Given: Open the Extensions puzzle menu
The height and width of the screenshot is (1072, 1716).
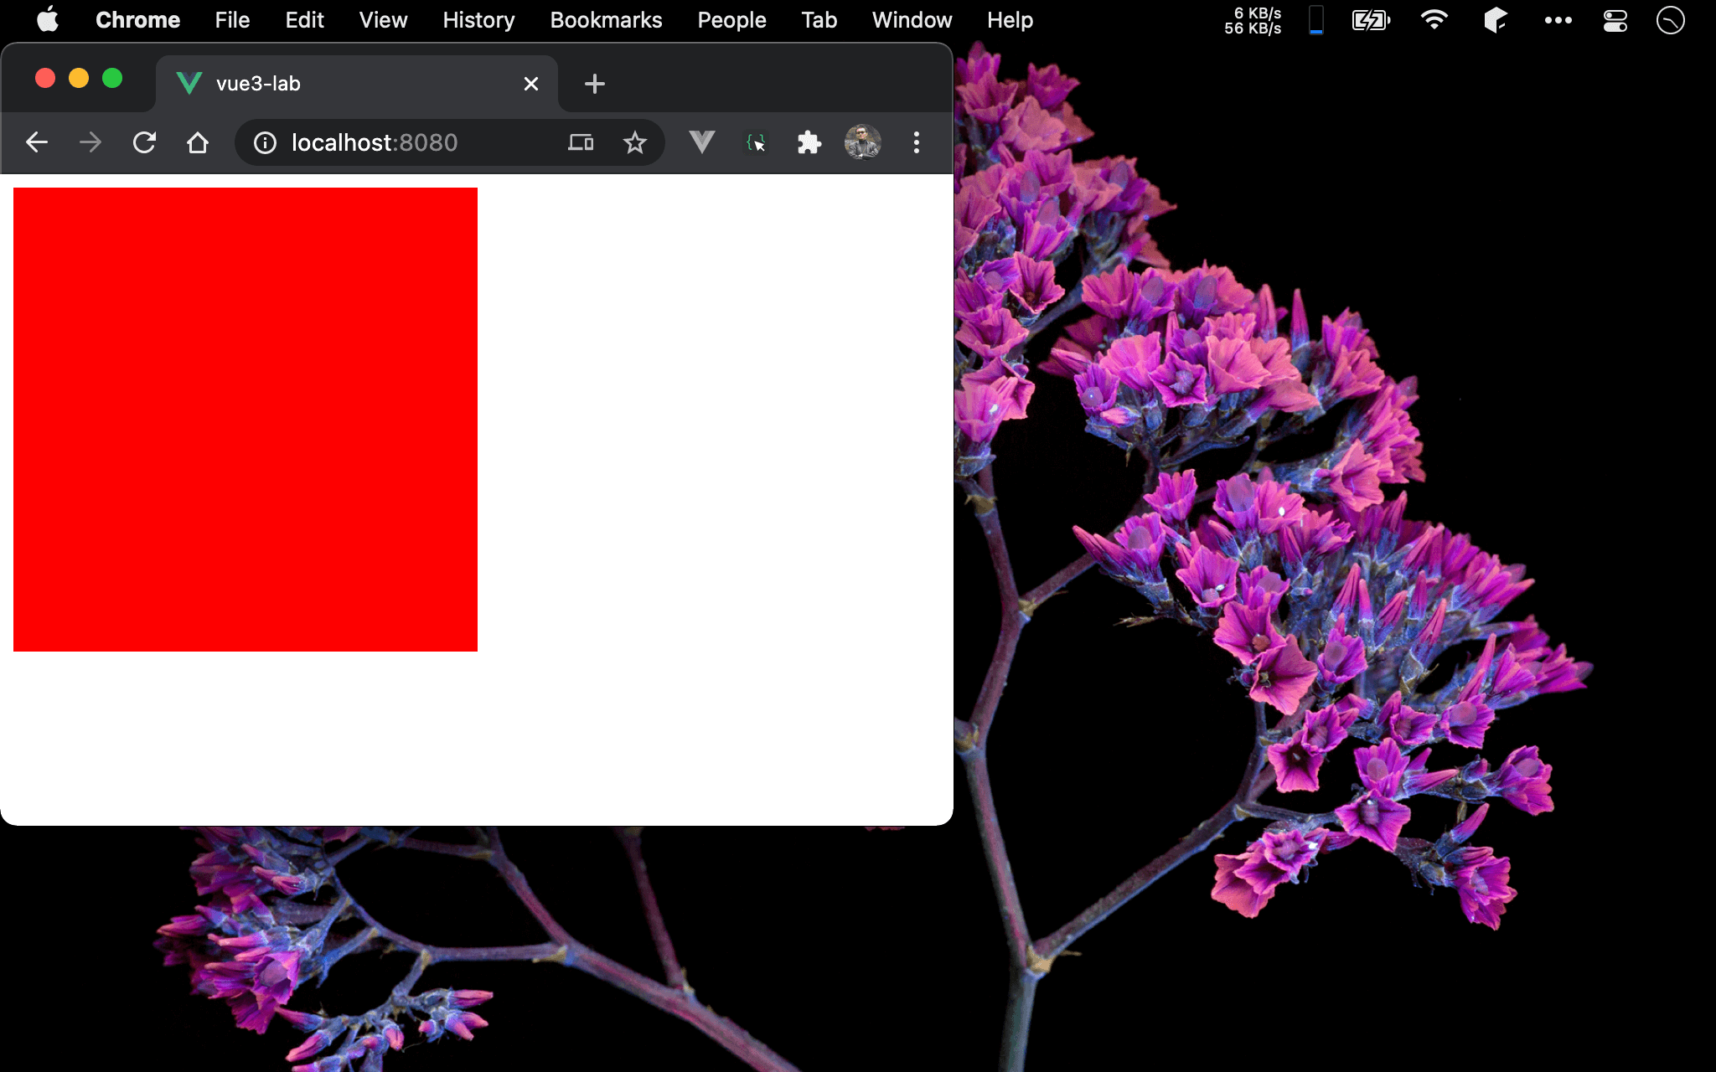Looking at the screenshot, I should tap(809, 142).
